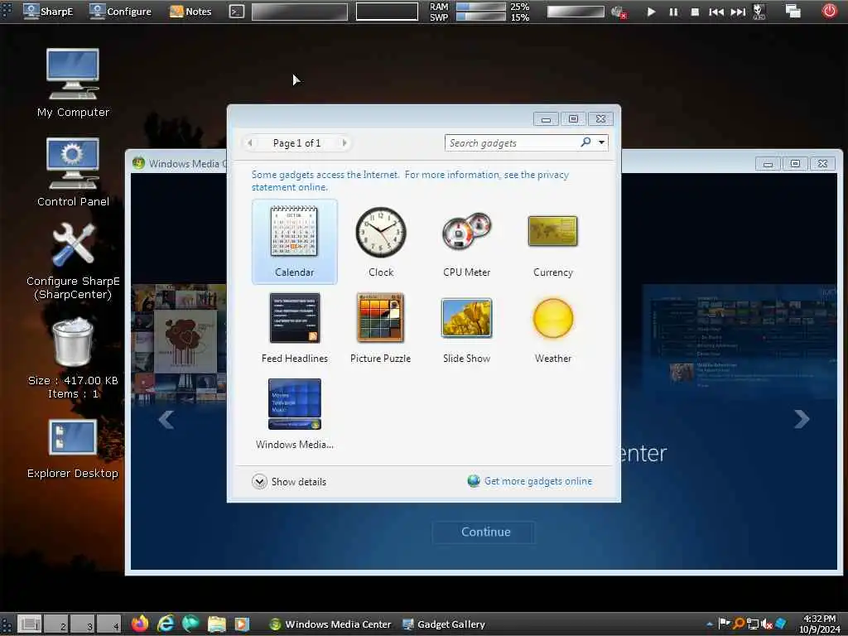Click left arrow in Windows Media Center

click(166, 419)
